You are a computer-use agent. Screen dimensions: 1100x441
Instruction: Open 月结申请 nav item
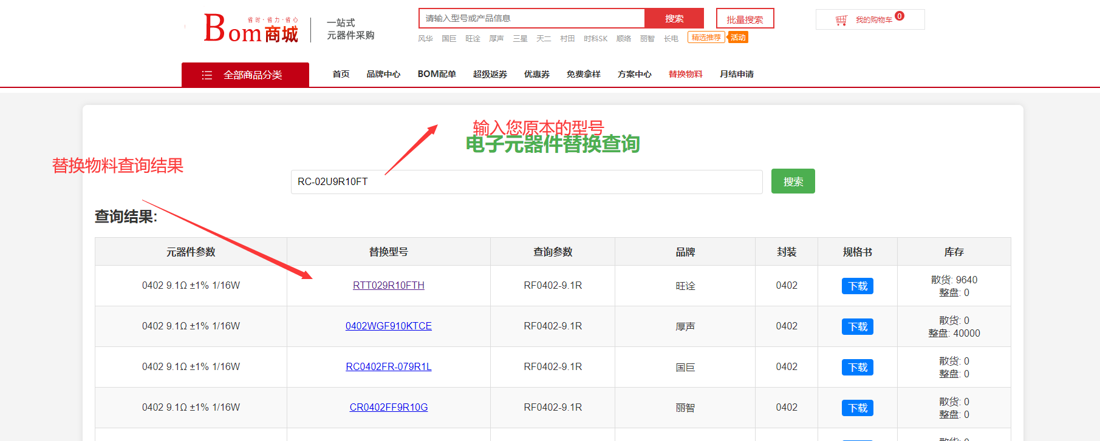[x=736, y=74]
